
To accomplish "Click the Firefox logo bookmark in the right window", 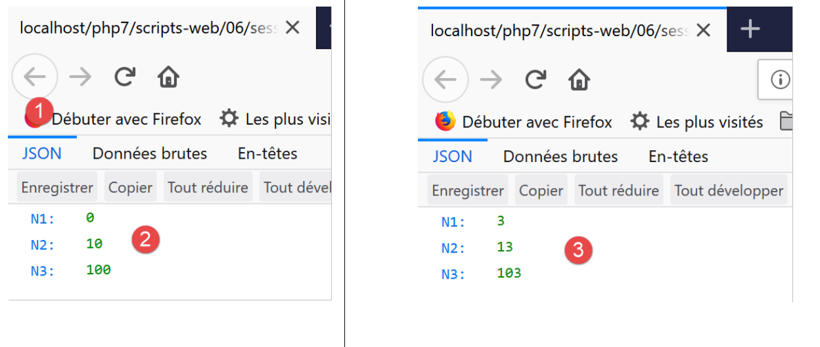I will (445, 121).
